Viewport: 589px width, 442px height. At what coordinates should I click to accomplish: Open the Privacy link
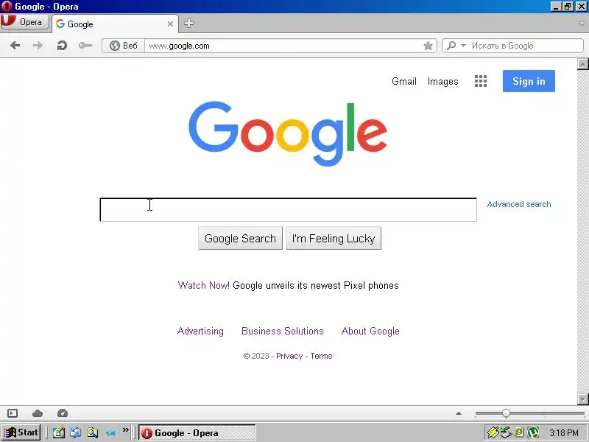point(289,356)
